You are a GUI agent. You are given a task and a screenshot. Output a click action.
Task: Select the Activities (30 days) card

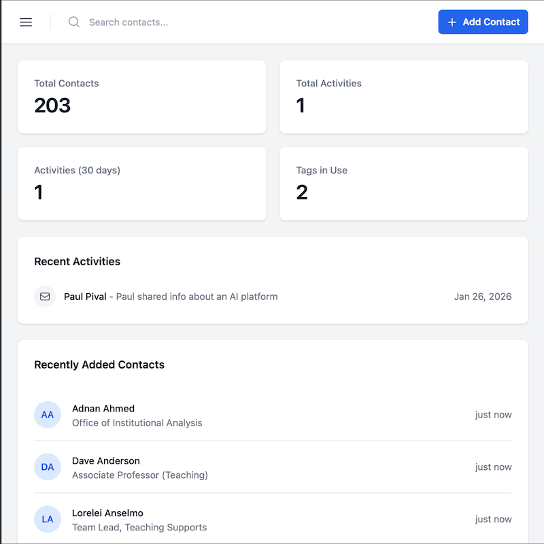(x=141, y=184)
